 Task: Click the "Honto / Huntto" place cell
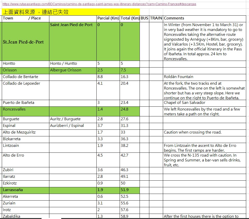[73, 63]
